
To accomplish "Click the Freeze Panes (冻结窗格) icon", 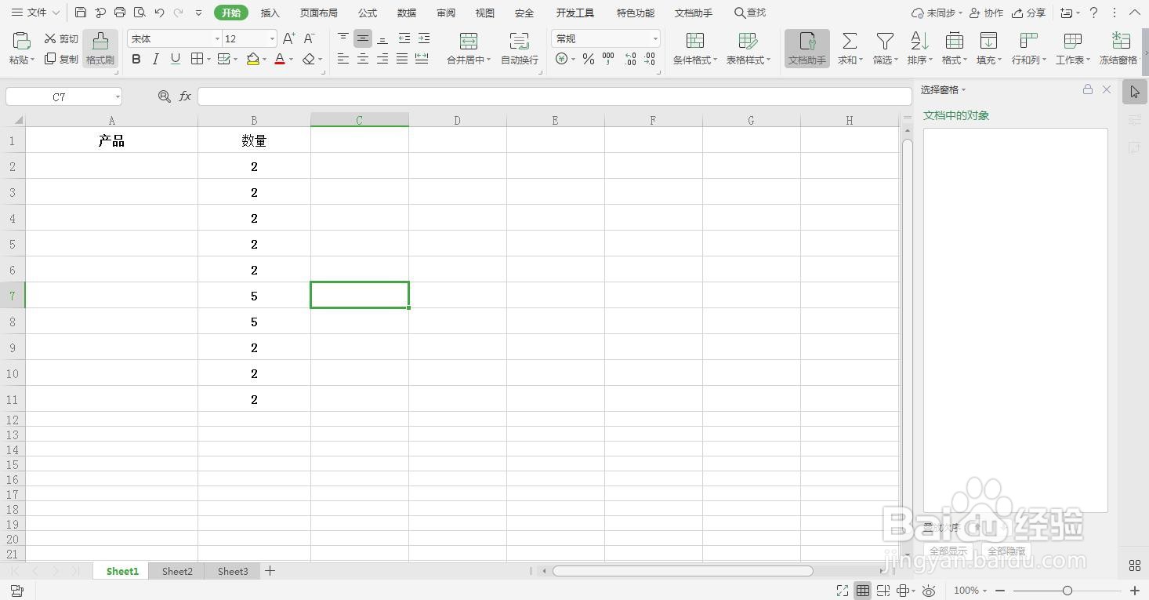I will click(x=1122, y=42).
